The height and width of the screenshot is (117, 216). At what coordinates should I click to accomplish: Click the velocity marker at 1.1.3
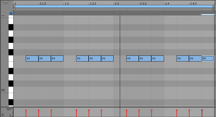39,110
